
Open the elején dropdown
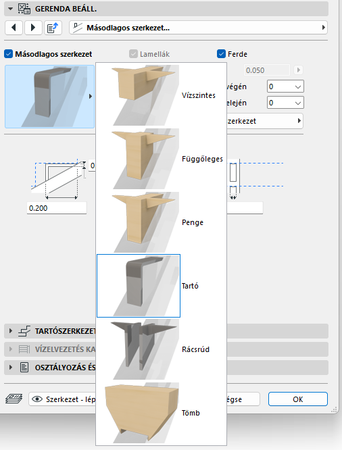(x=285, y=103)
